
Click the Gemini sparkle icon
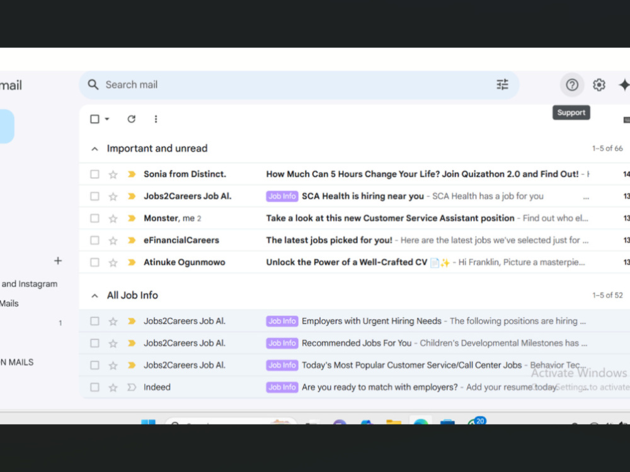tap(624, 85)
